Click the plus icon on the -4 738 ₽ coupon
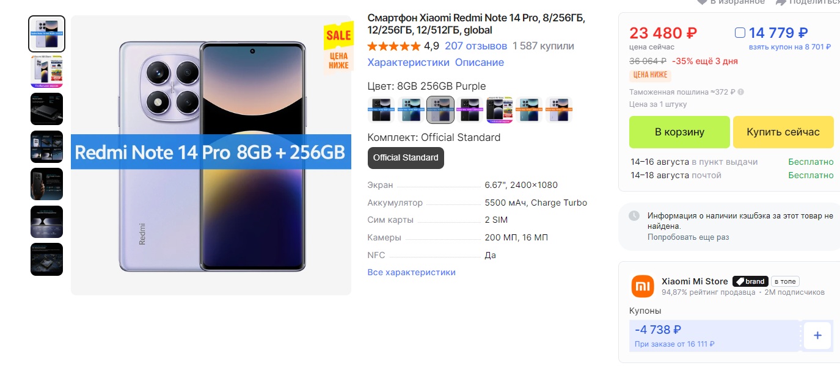This screenshot has height=371, width=840. pyautogui.click(x=817, y=336)
